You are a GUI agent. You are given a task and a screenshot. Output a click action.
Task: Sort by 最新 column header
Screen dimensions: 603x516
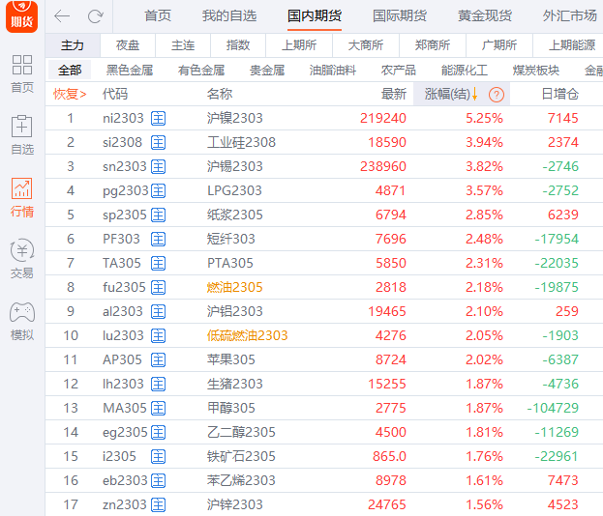click(x=393, y=94)
